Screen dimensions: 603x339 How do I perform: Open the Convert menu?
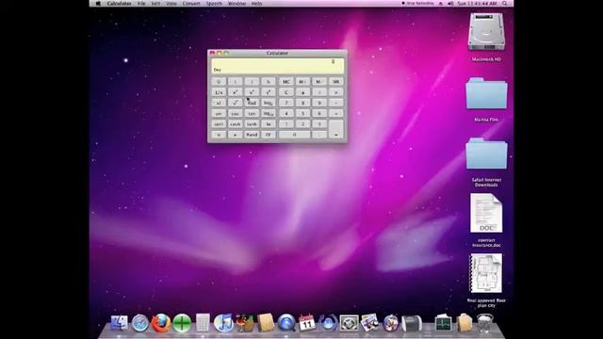click(191, 4)
